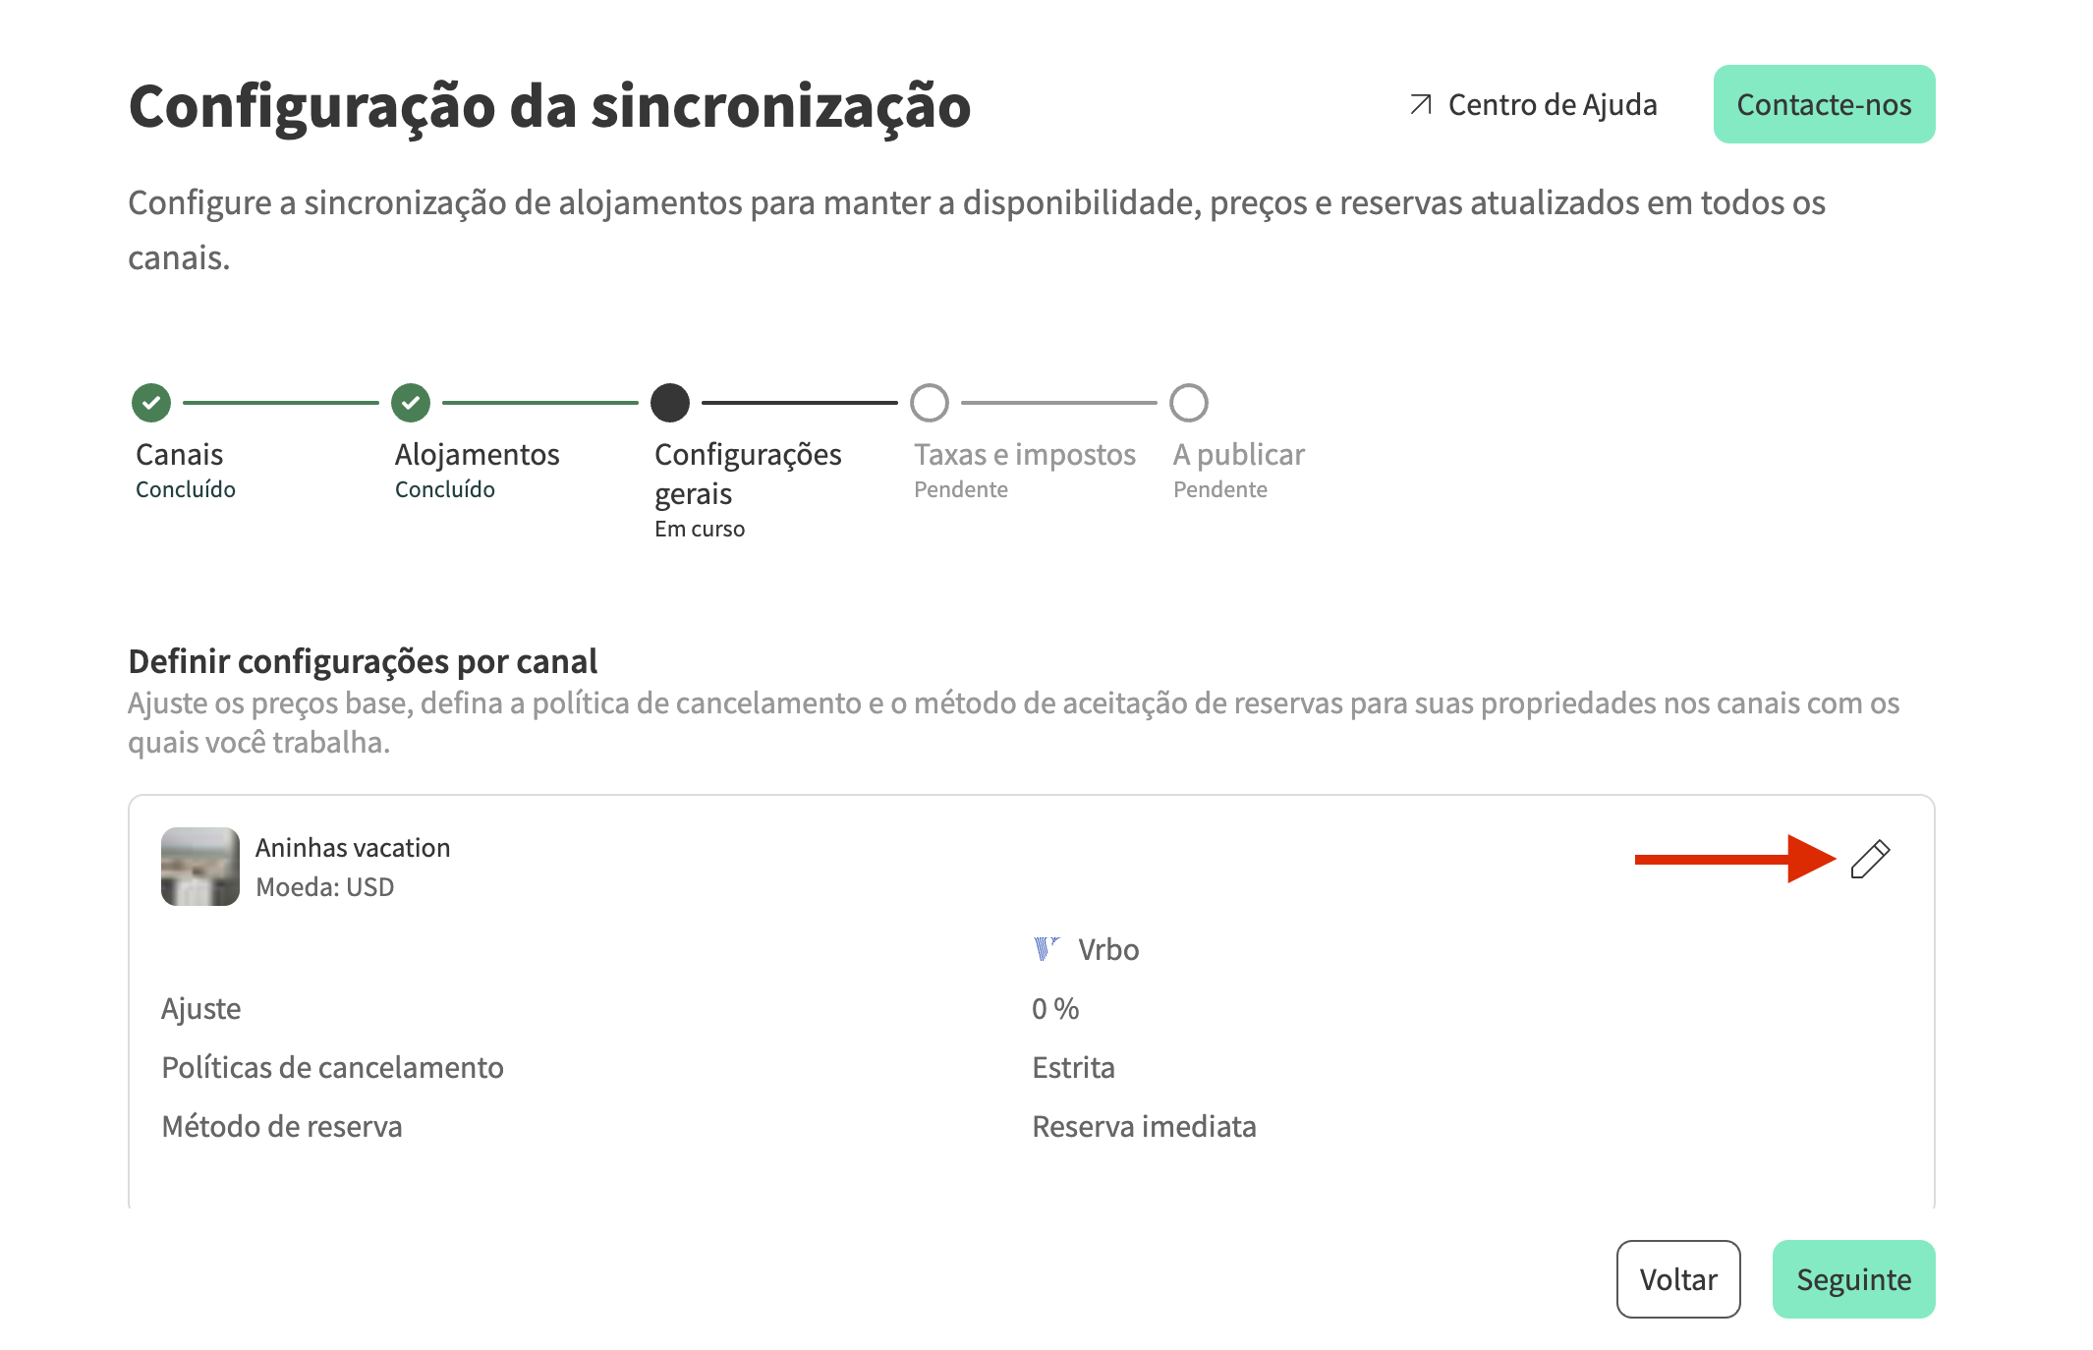Click the 0 % Ajuste value
The image size is (2093, 1350).
(x=1055, y=1008)
